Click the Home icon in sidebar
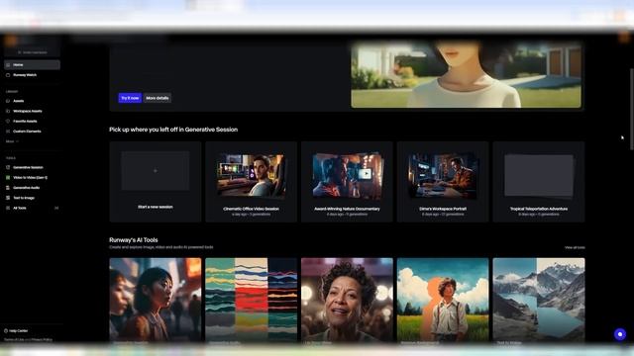 click(x=8, y=64)
